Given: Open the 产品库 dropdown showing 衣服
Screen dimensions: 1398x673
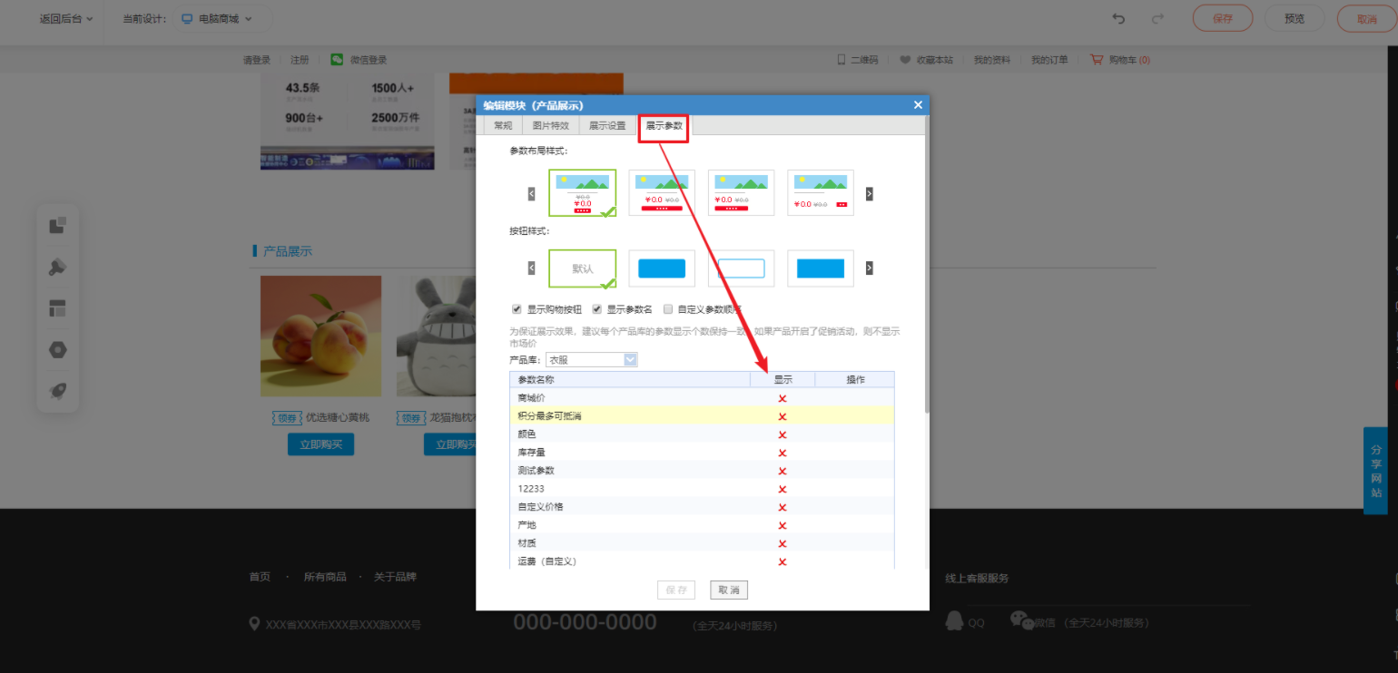Looking at the screenshot, I should click(x=591, y=360).
